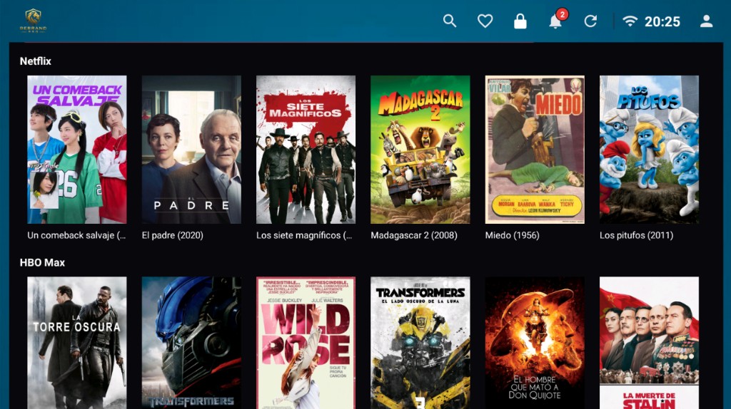Open Madagascar 2 movie poster
This screenshot has height=409, width=731.
click(420, 150)
